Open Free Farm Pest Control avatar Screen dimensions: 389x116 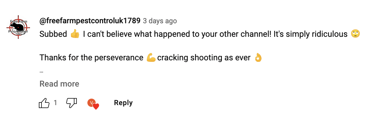pyautogui.click(x=17, y=27)
